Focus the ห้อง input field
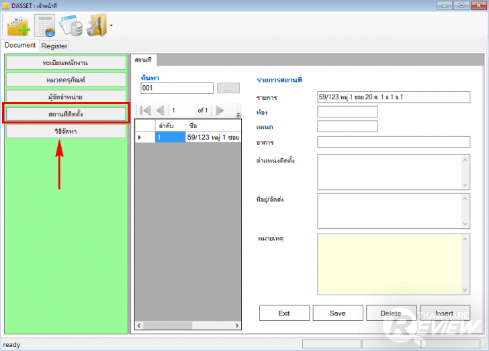489x351 pixels. click(x=347, y=111)
